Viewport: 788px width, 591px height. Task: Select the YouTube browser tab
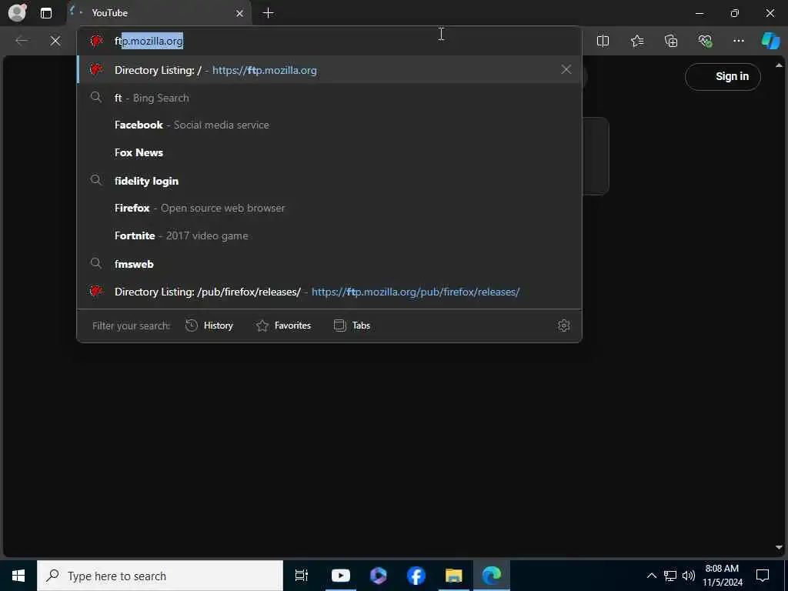click(x=159, y=13)
